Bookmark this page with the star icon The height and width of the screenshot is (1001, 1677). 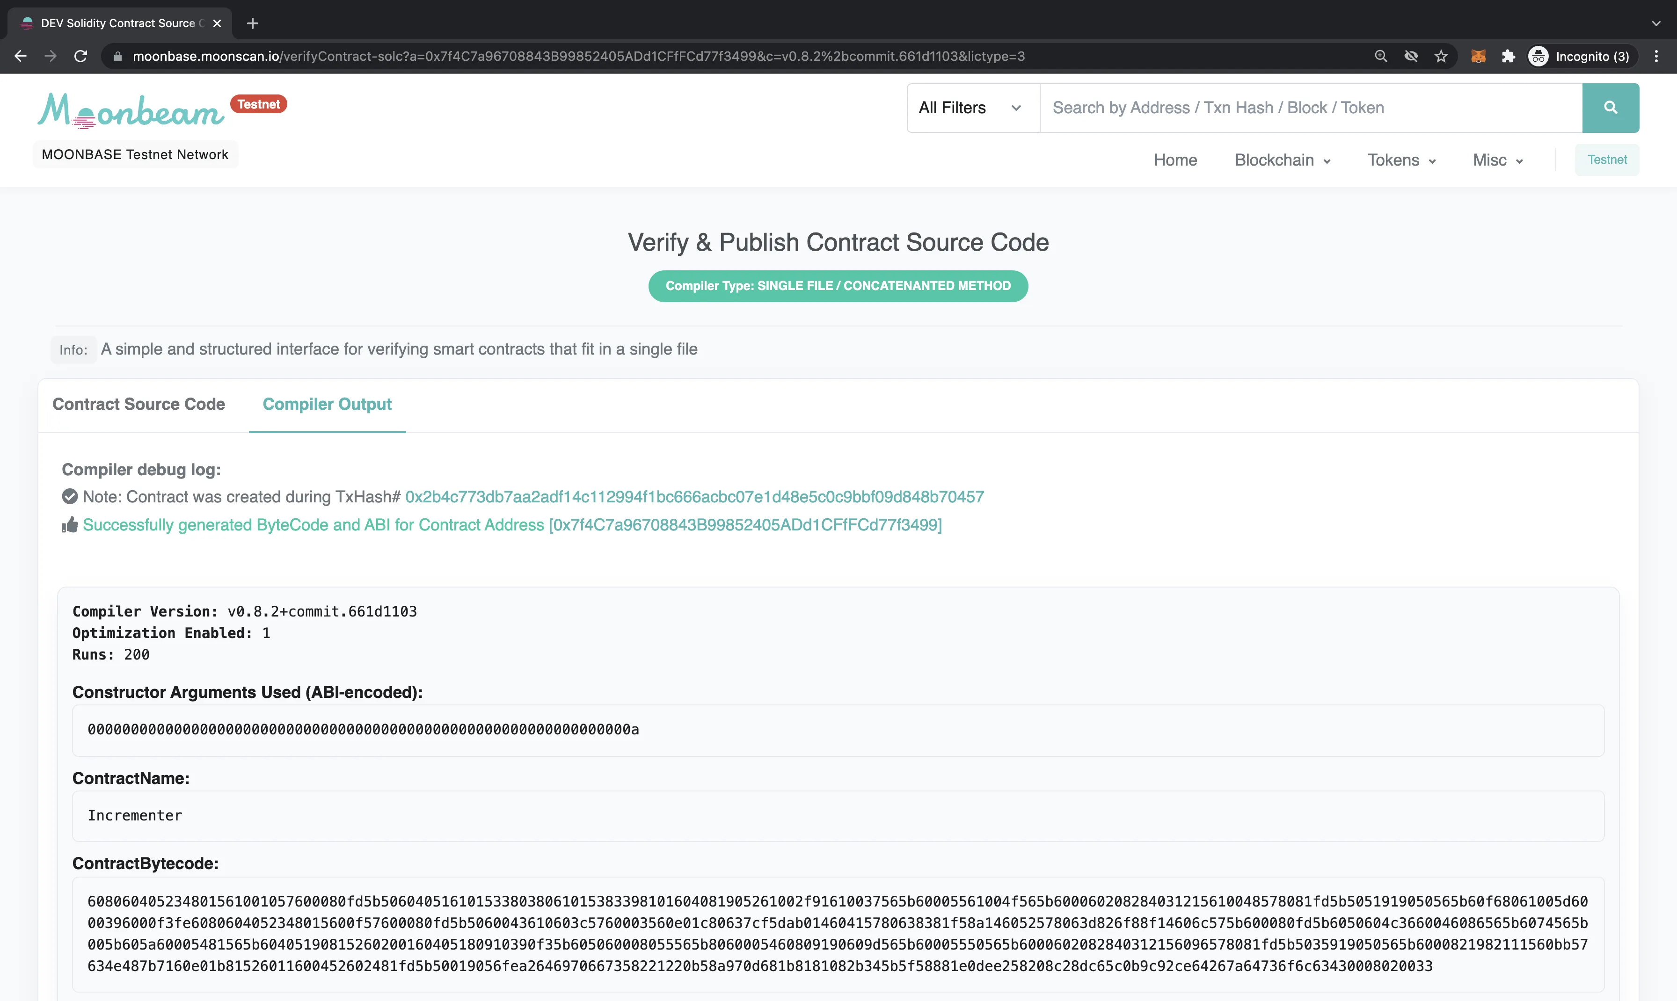[1442, 56]
